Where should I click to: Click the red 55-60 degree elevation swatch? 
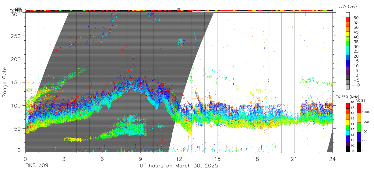click(x=348, y=19)
